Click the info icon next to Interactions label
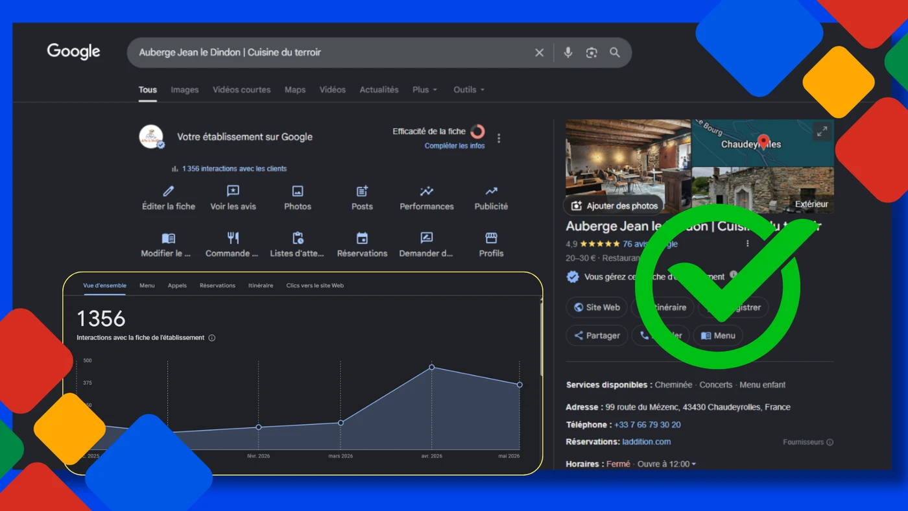Viewport: 908px width, 511px height. pos(211,338)
